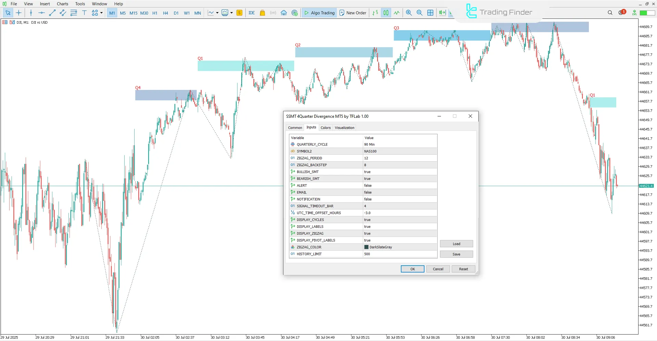The image size is (657, 341).
Task: Switch to the Colors tab
Action: (x=326, y=127)
